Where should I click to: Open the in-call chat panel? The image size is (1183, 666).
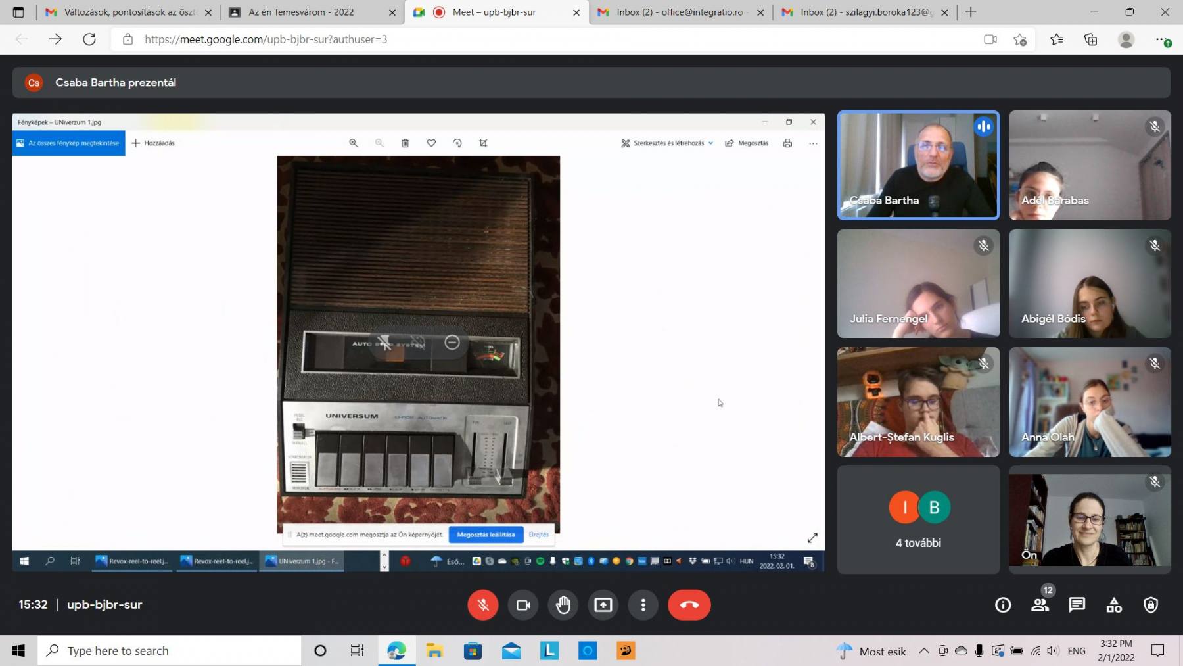1077,605
